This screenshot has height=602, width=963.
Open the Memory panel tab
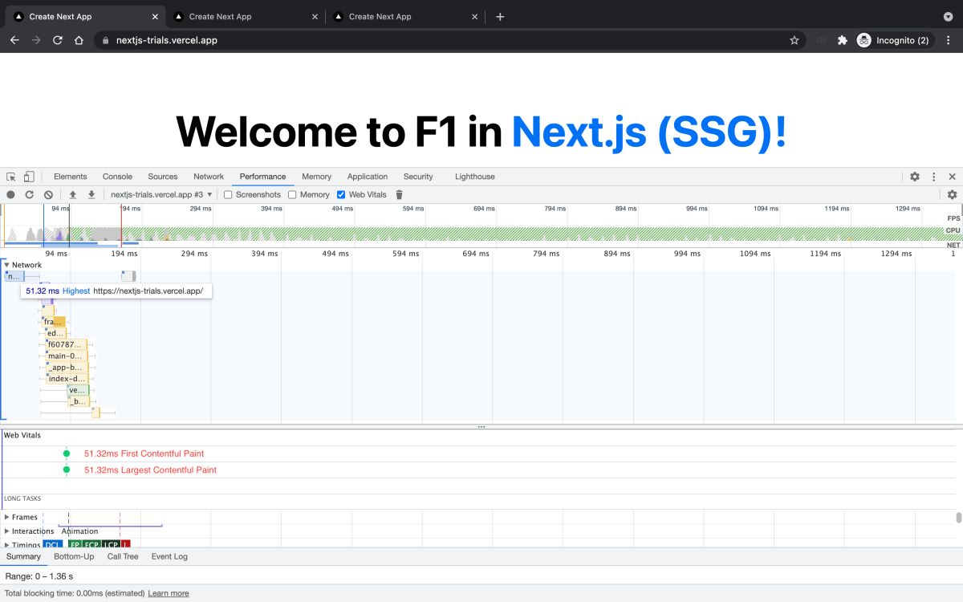pyautogui.click(x=316, y=177)
